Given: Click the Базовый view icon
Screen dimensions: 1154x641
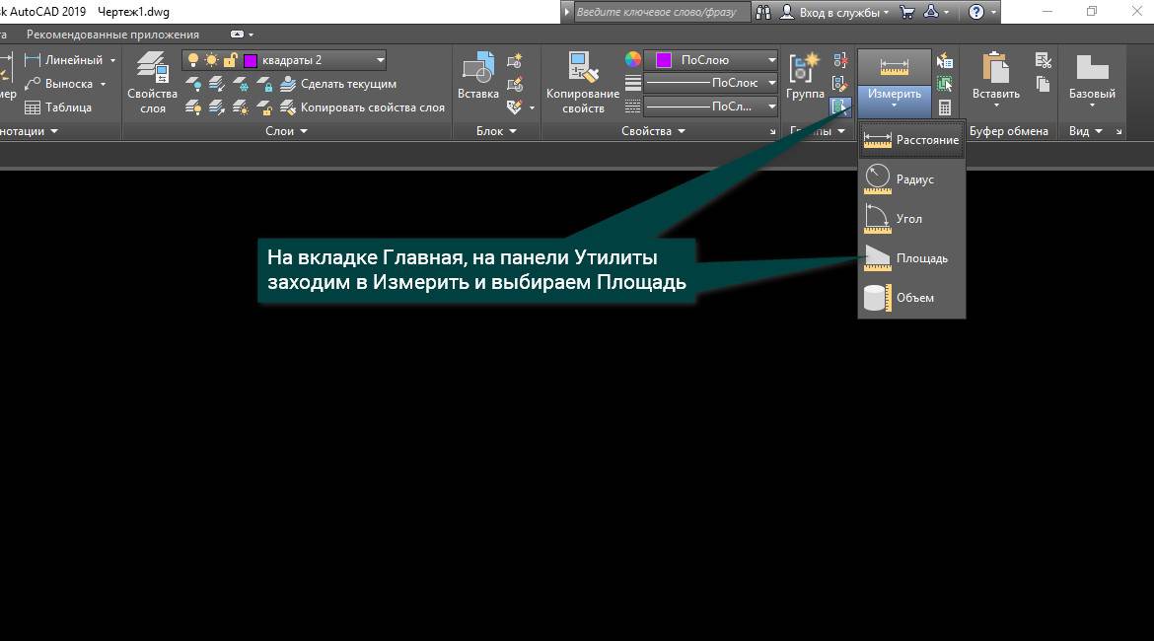Looking at the screenshot, I should tap(1092, 78).
